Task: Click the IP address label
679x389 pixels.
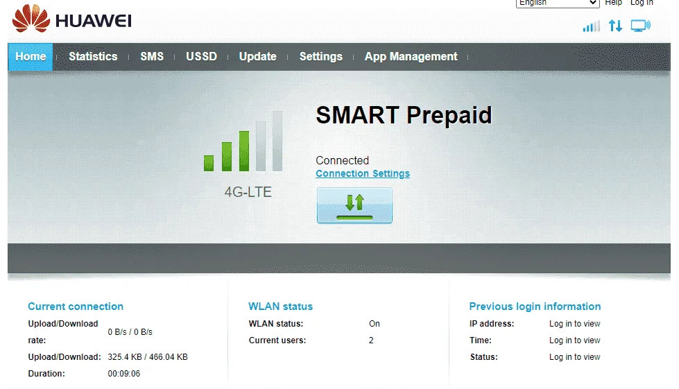Action: click(x=492, y=324)
